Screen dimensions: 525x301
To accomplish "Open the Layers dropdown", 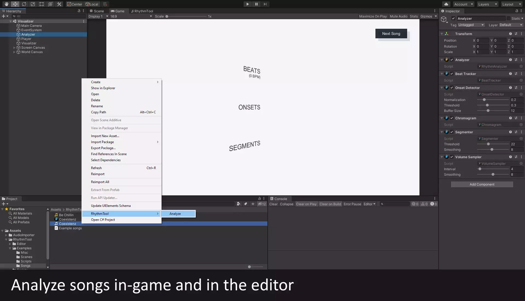I will (x=488, y=4).
